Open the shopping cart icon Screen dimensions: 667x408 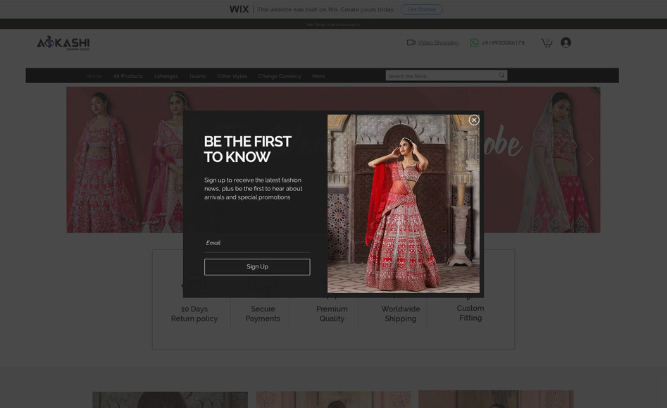click(546, 43)
